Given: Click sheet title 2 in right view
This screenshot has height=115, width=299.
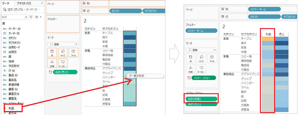Looking at the screenshot, I should 224,27.
